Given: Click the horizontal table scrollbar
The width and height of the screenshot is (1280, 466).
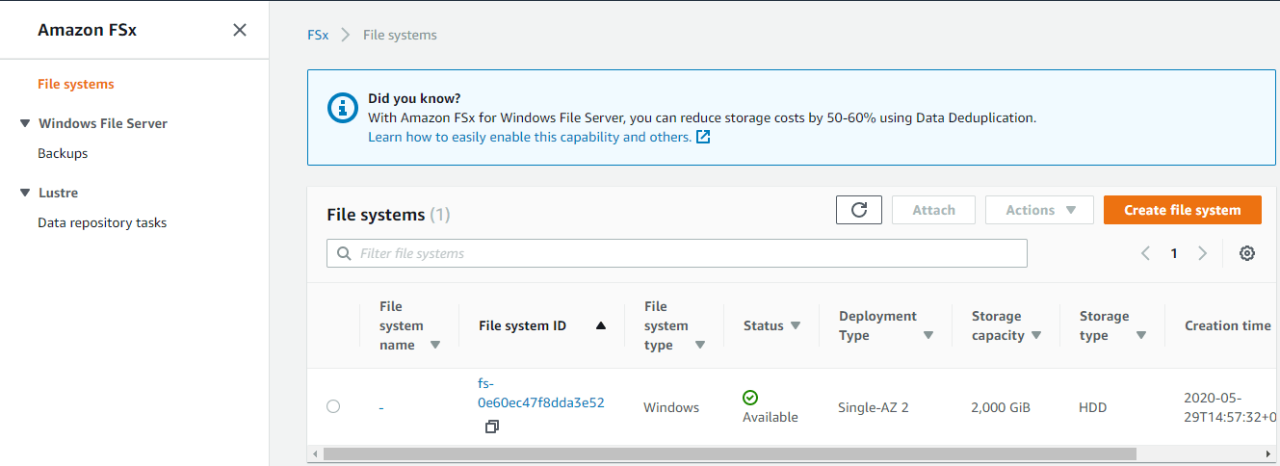Looking at the screenshot, I should [x=729, y=453].
